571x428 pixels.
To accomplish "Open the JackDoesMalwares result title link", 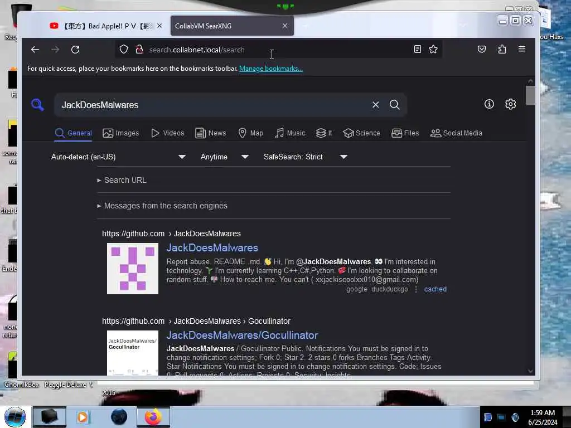I will coord(212,248).
